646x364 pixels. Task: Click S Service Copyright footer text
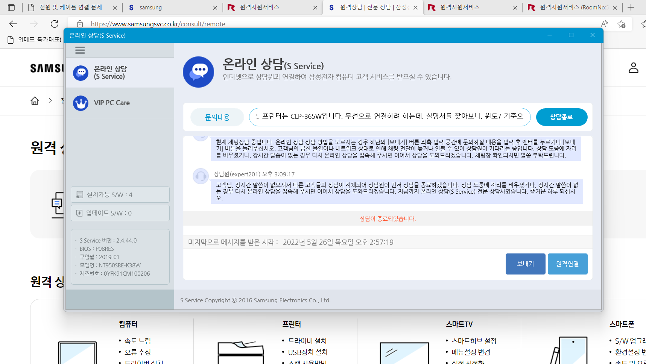(x=255, y=300)
